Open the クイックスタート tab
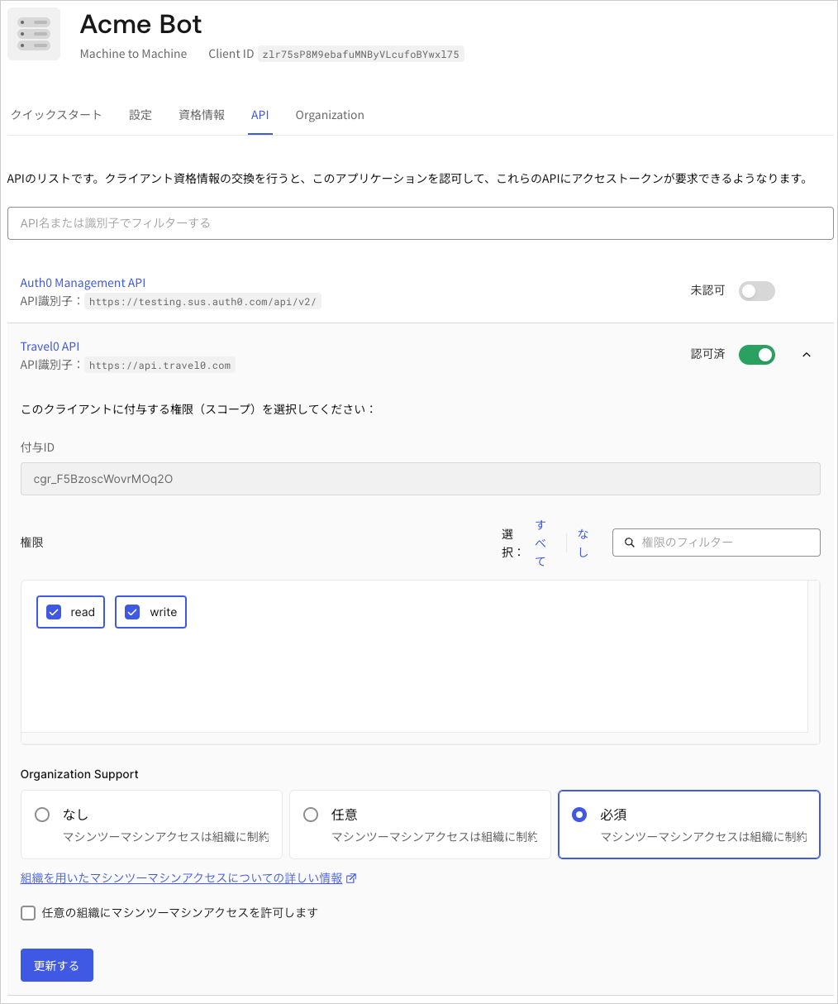The width and height of the screenshot is (838, 1004). point(56,115)
